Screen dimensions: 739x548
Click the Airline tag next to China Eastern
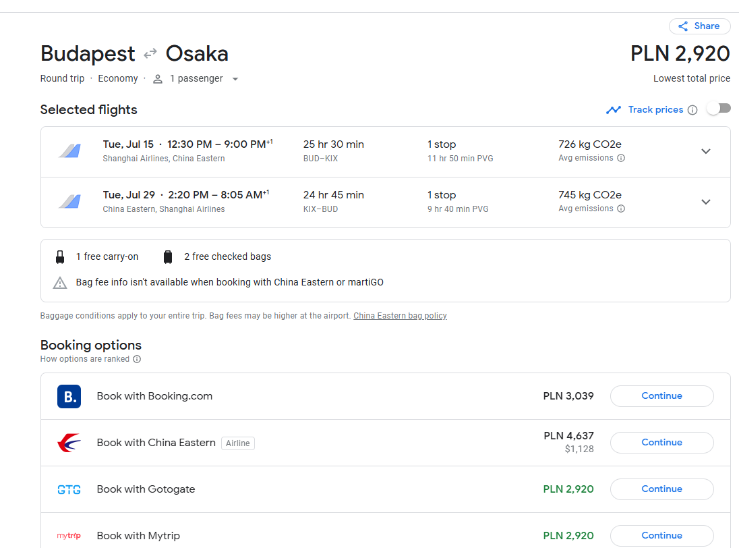coord(237,443)
